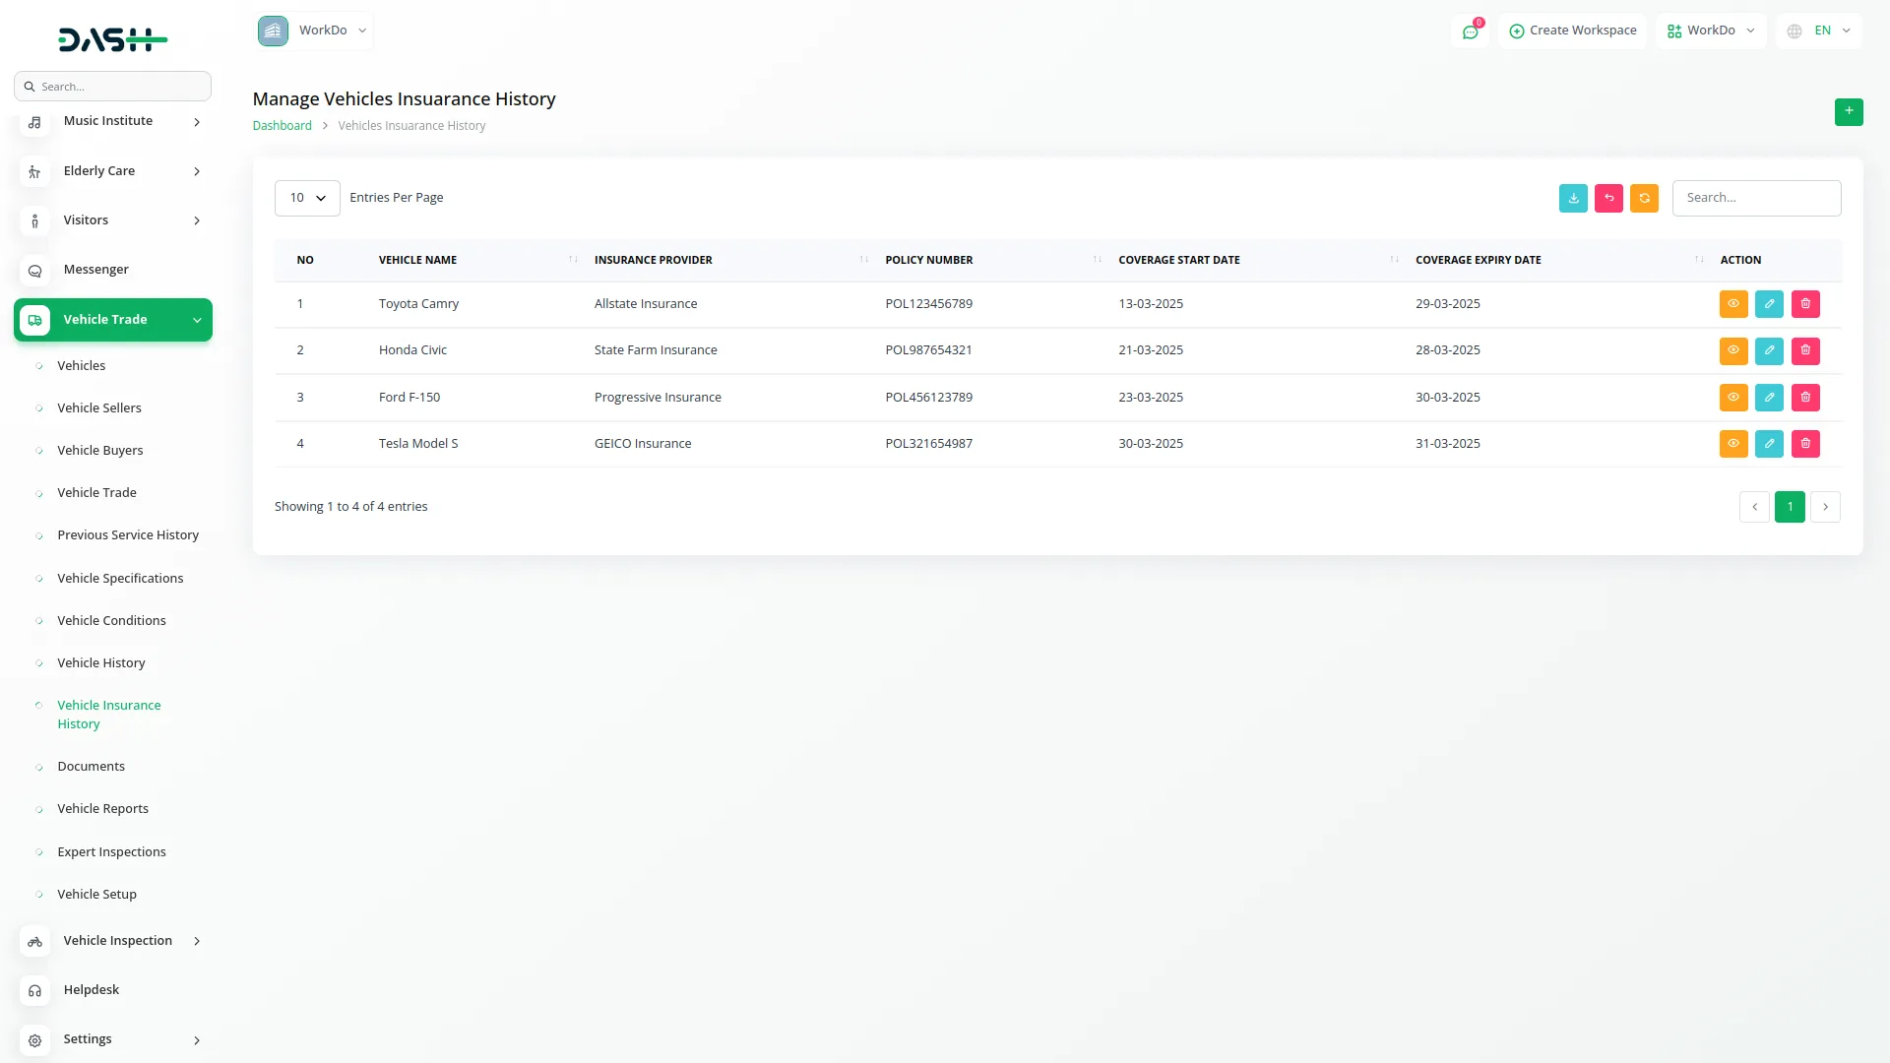This screenshot has width=1890, height=1063.
Task: Open Expert Inspections in sidebar
Action: click(111, 851)
